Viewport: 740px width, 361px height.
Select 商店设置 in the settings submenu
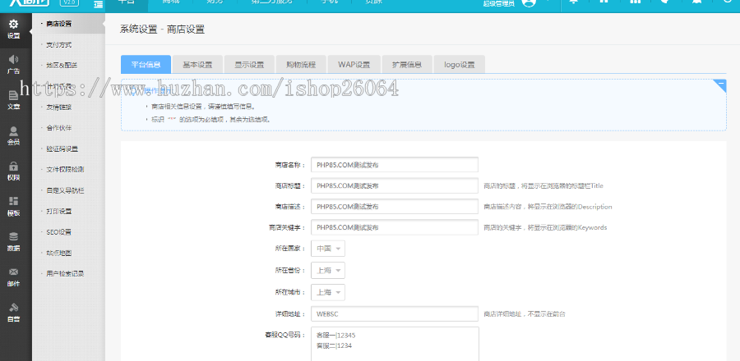pyautogui.click(x=59, y=24)
